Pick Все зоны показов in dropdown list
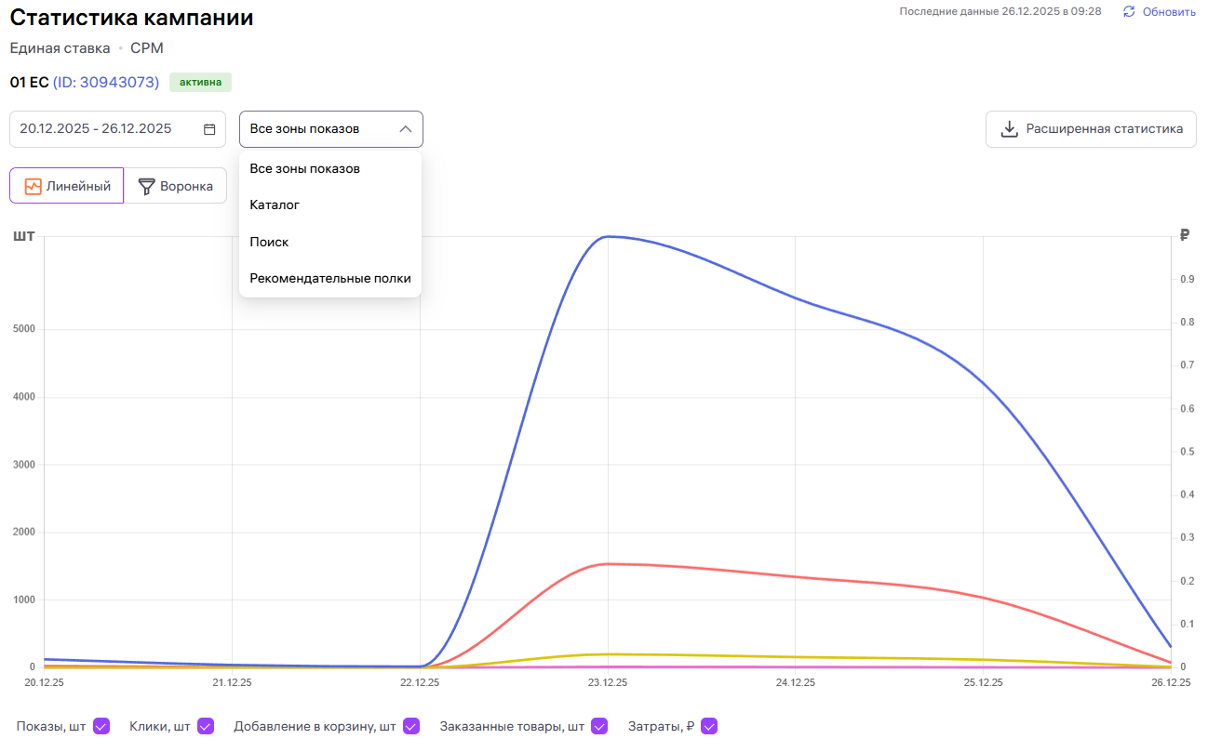Screen dimensions: 1208x739 point(304,168)
